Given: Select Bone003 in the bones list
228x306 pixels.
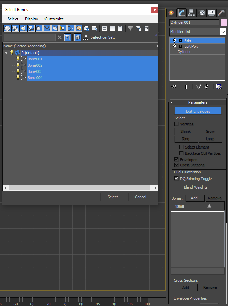Looking at the screenshot, I should [35, 71].
